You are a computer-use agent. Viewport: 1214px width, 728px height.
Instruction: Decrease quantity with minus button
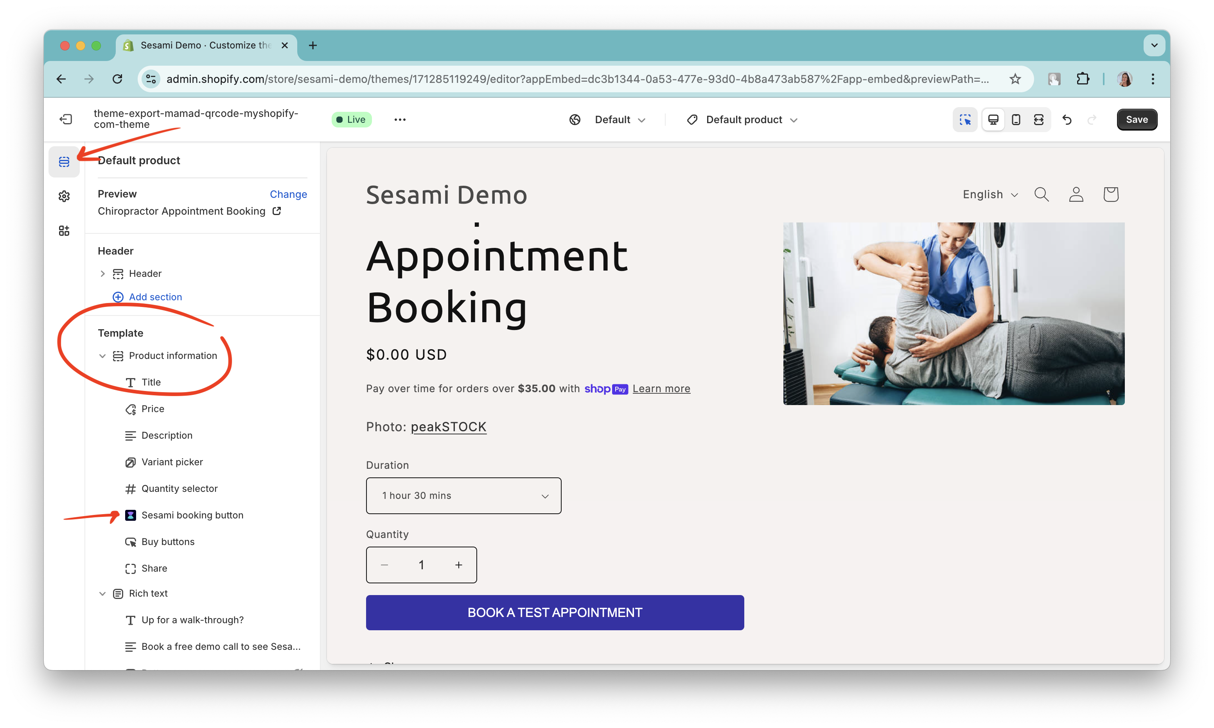[x=384, y=565]
